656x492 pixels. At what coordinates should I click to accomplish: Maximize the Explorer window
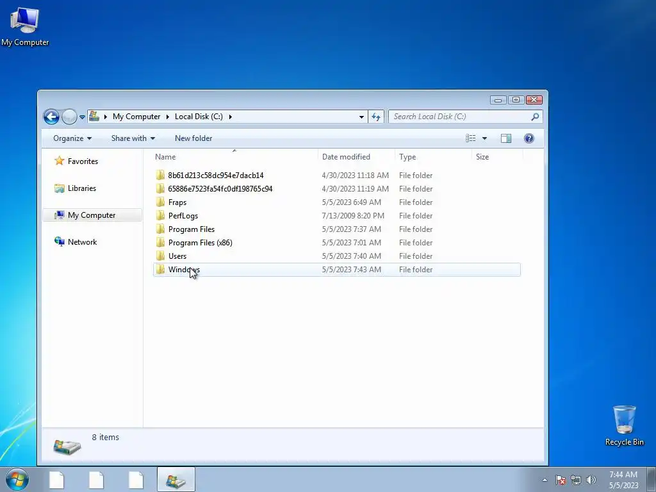tap(516, 100)
